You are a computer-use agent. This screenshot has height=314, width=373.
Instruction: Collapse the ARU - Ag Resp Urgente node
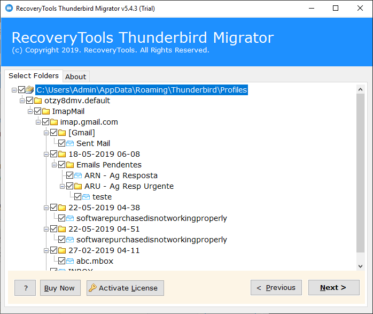[63, 186]
